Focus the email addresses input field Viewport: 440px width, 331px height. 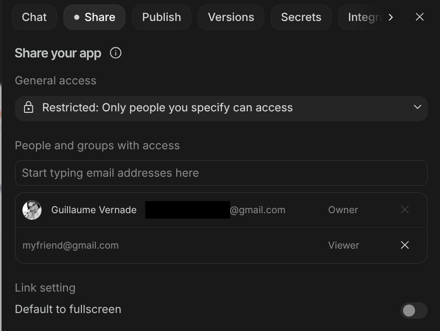tap(221, 173)
